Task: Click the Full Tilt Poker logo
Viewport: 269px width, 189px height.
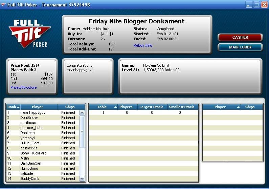Action: pos(29,33)
